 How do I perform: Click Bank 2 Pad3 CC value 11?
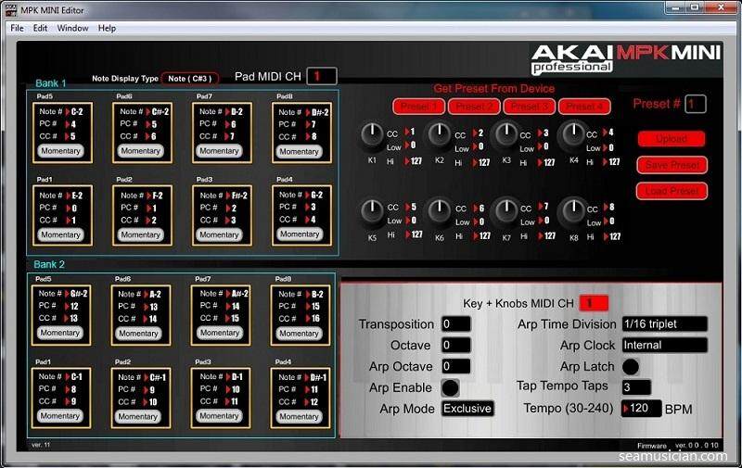[235, 401]
